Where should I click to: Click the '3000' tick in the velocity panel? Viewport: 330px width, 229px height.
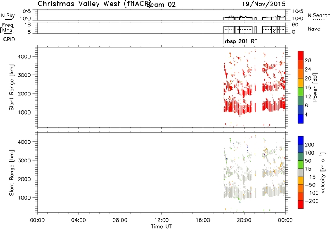click(24, 160)
